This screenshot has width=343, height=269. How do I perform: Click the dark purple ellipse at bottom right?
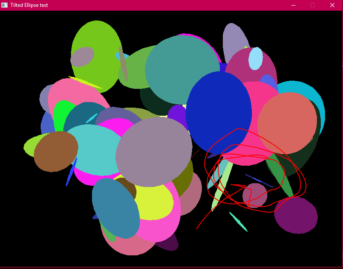coord(296,215)
